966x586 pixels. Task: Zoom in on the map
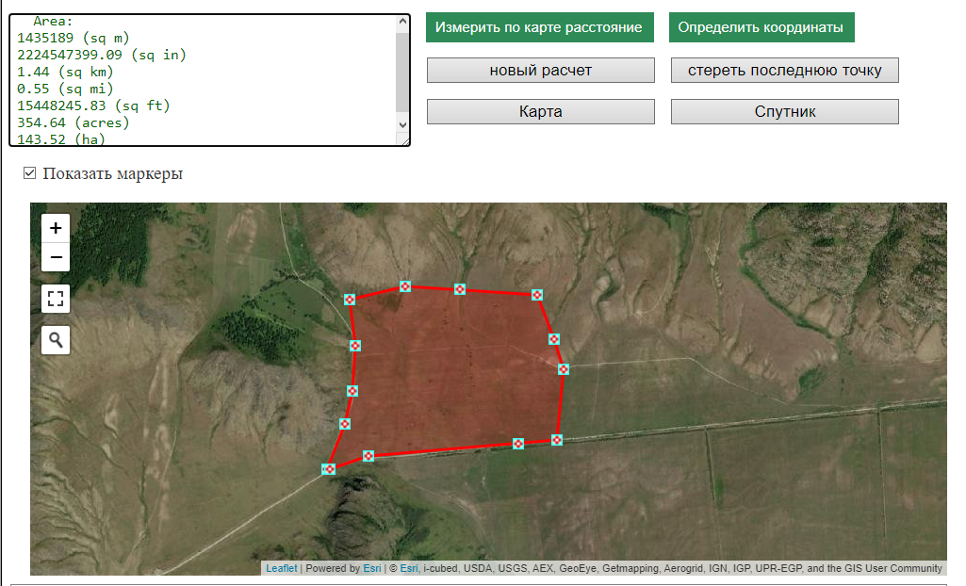coord(56,228)
